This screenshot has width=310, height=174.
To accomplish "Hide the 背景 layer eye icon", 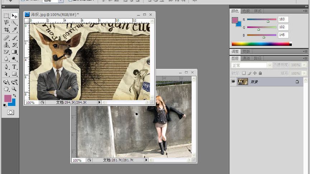I will pos(234,82).
